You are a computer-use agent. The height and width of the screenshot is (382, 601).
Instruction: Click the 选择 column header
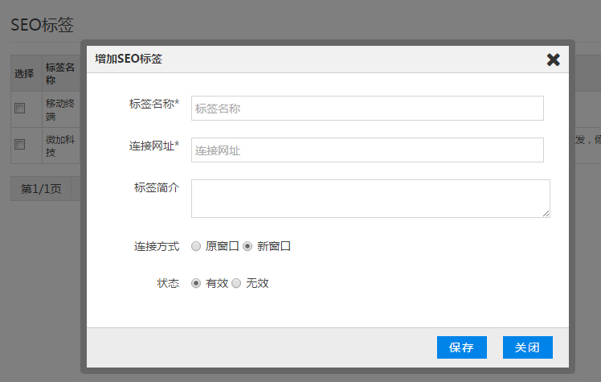(24, 74)
